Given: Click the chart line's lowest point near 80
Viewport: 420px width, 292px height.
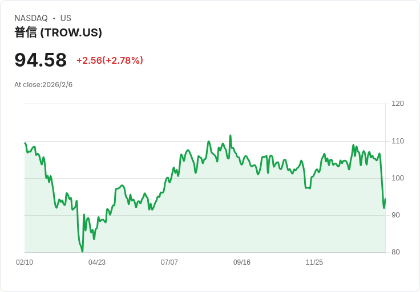Looking at the screenshot, I should pyautogui.click(x=82, y=251).
